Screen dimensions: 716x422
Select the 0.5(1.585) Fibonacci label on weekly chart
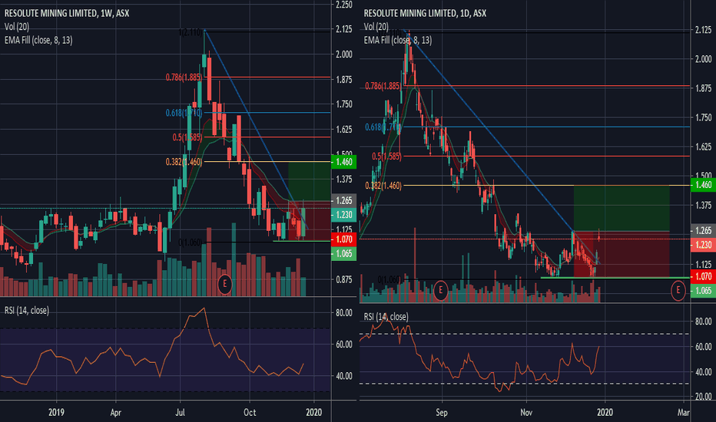(x=187, y=137)
